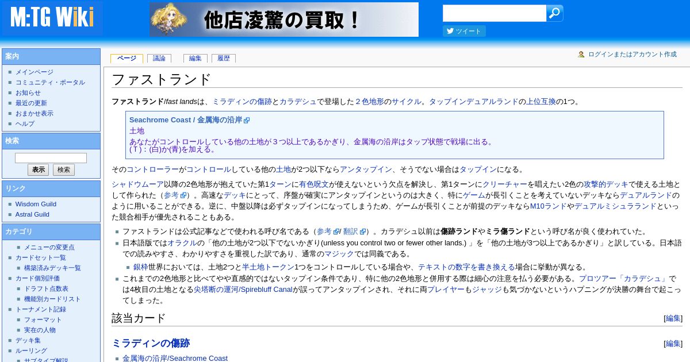Click シャドウムーア link

(137, 184)
